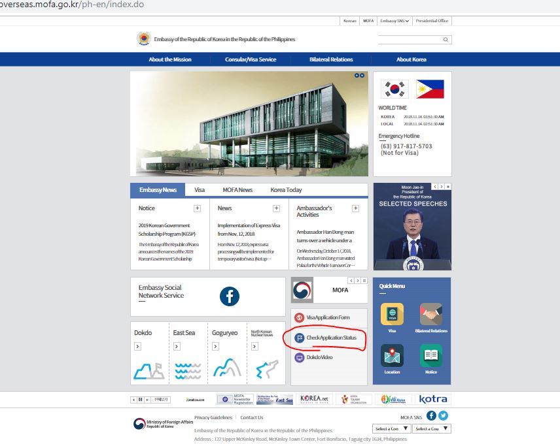Open the Visa Application Form item
The height and width of the screenshot is (444, 560).
pyautogui.click(x=300, y=317)
